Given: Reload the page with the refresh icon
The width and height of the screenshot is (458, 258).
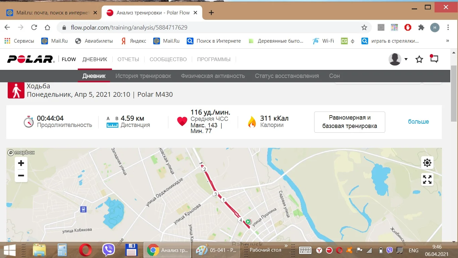Looking at the screenshot, I should tap(34, 28).
